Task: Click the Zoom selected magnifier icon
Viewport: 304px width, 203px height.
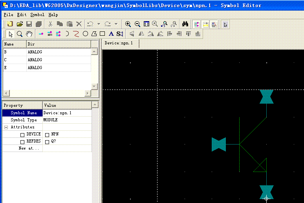Action: pyautogui.click(x=155, y=24)
